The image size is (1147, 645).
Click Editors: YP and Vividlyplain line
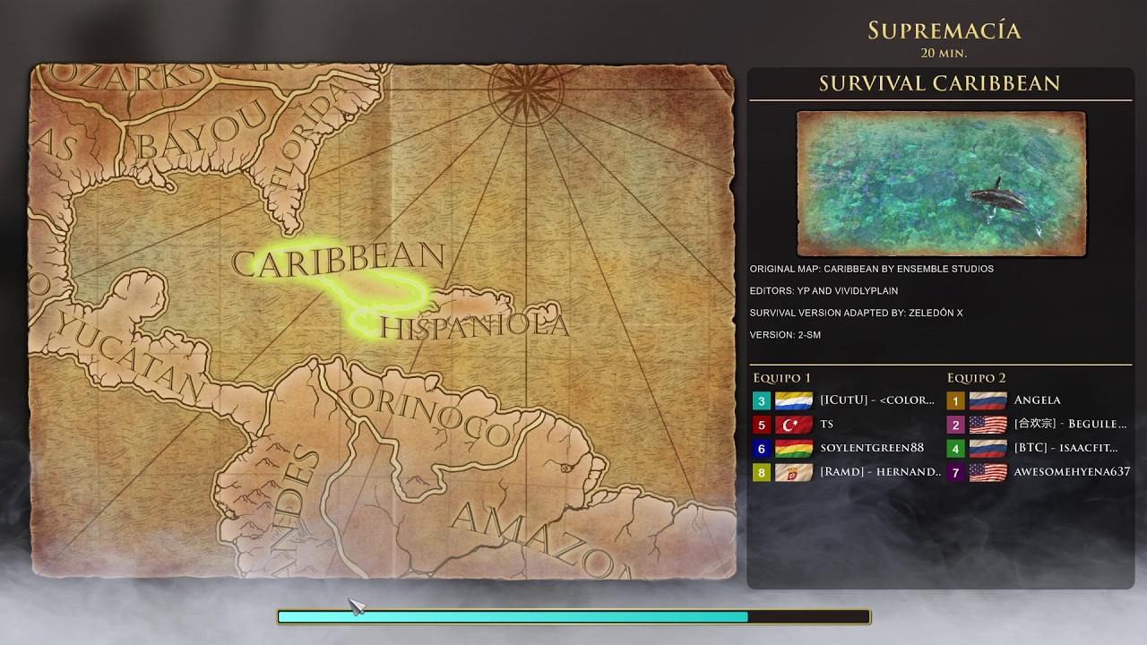pos(824,291)
